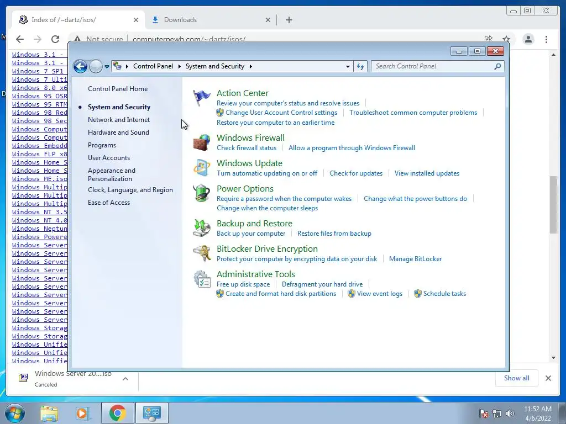Go to Control Panel Home
The width and height of the screenshot is (566, 424).
point(118,89)
